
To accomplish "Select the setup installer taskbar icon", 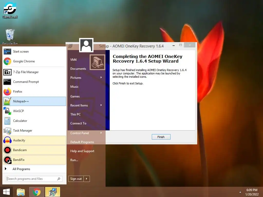I will tap(52, 192).
